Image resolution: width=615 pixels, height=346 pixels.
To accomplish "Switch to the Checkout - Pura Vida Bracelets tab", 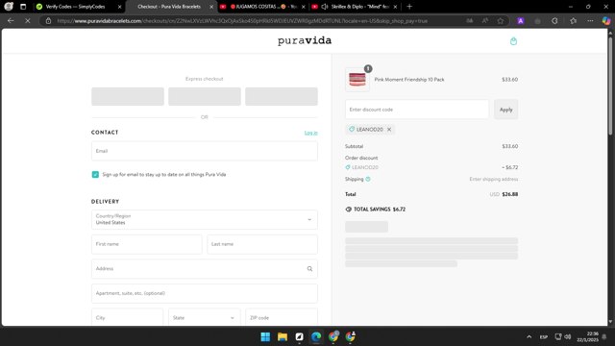I will point(169,7).
